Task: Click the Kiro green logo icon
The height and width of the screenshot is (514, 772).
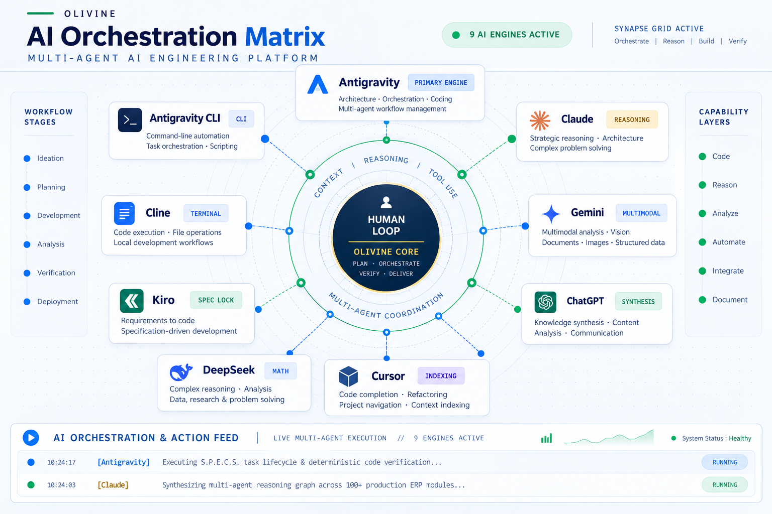Action: [x=132, y=301]
